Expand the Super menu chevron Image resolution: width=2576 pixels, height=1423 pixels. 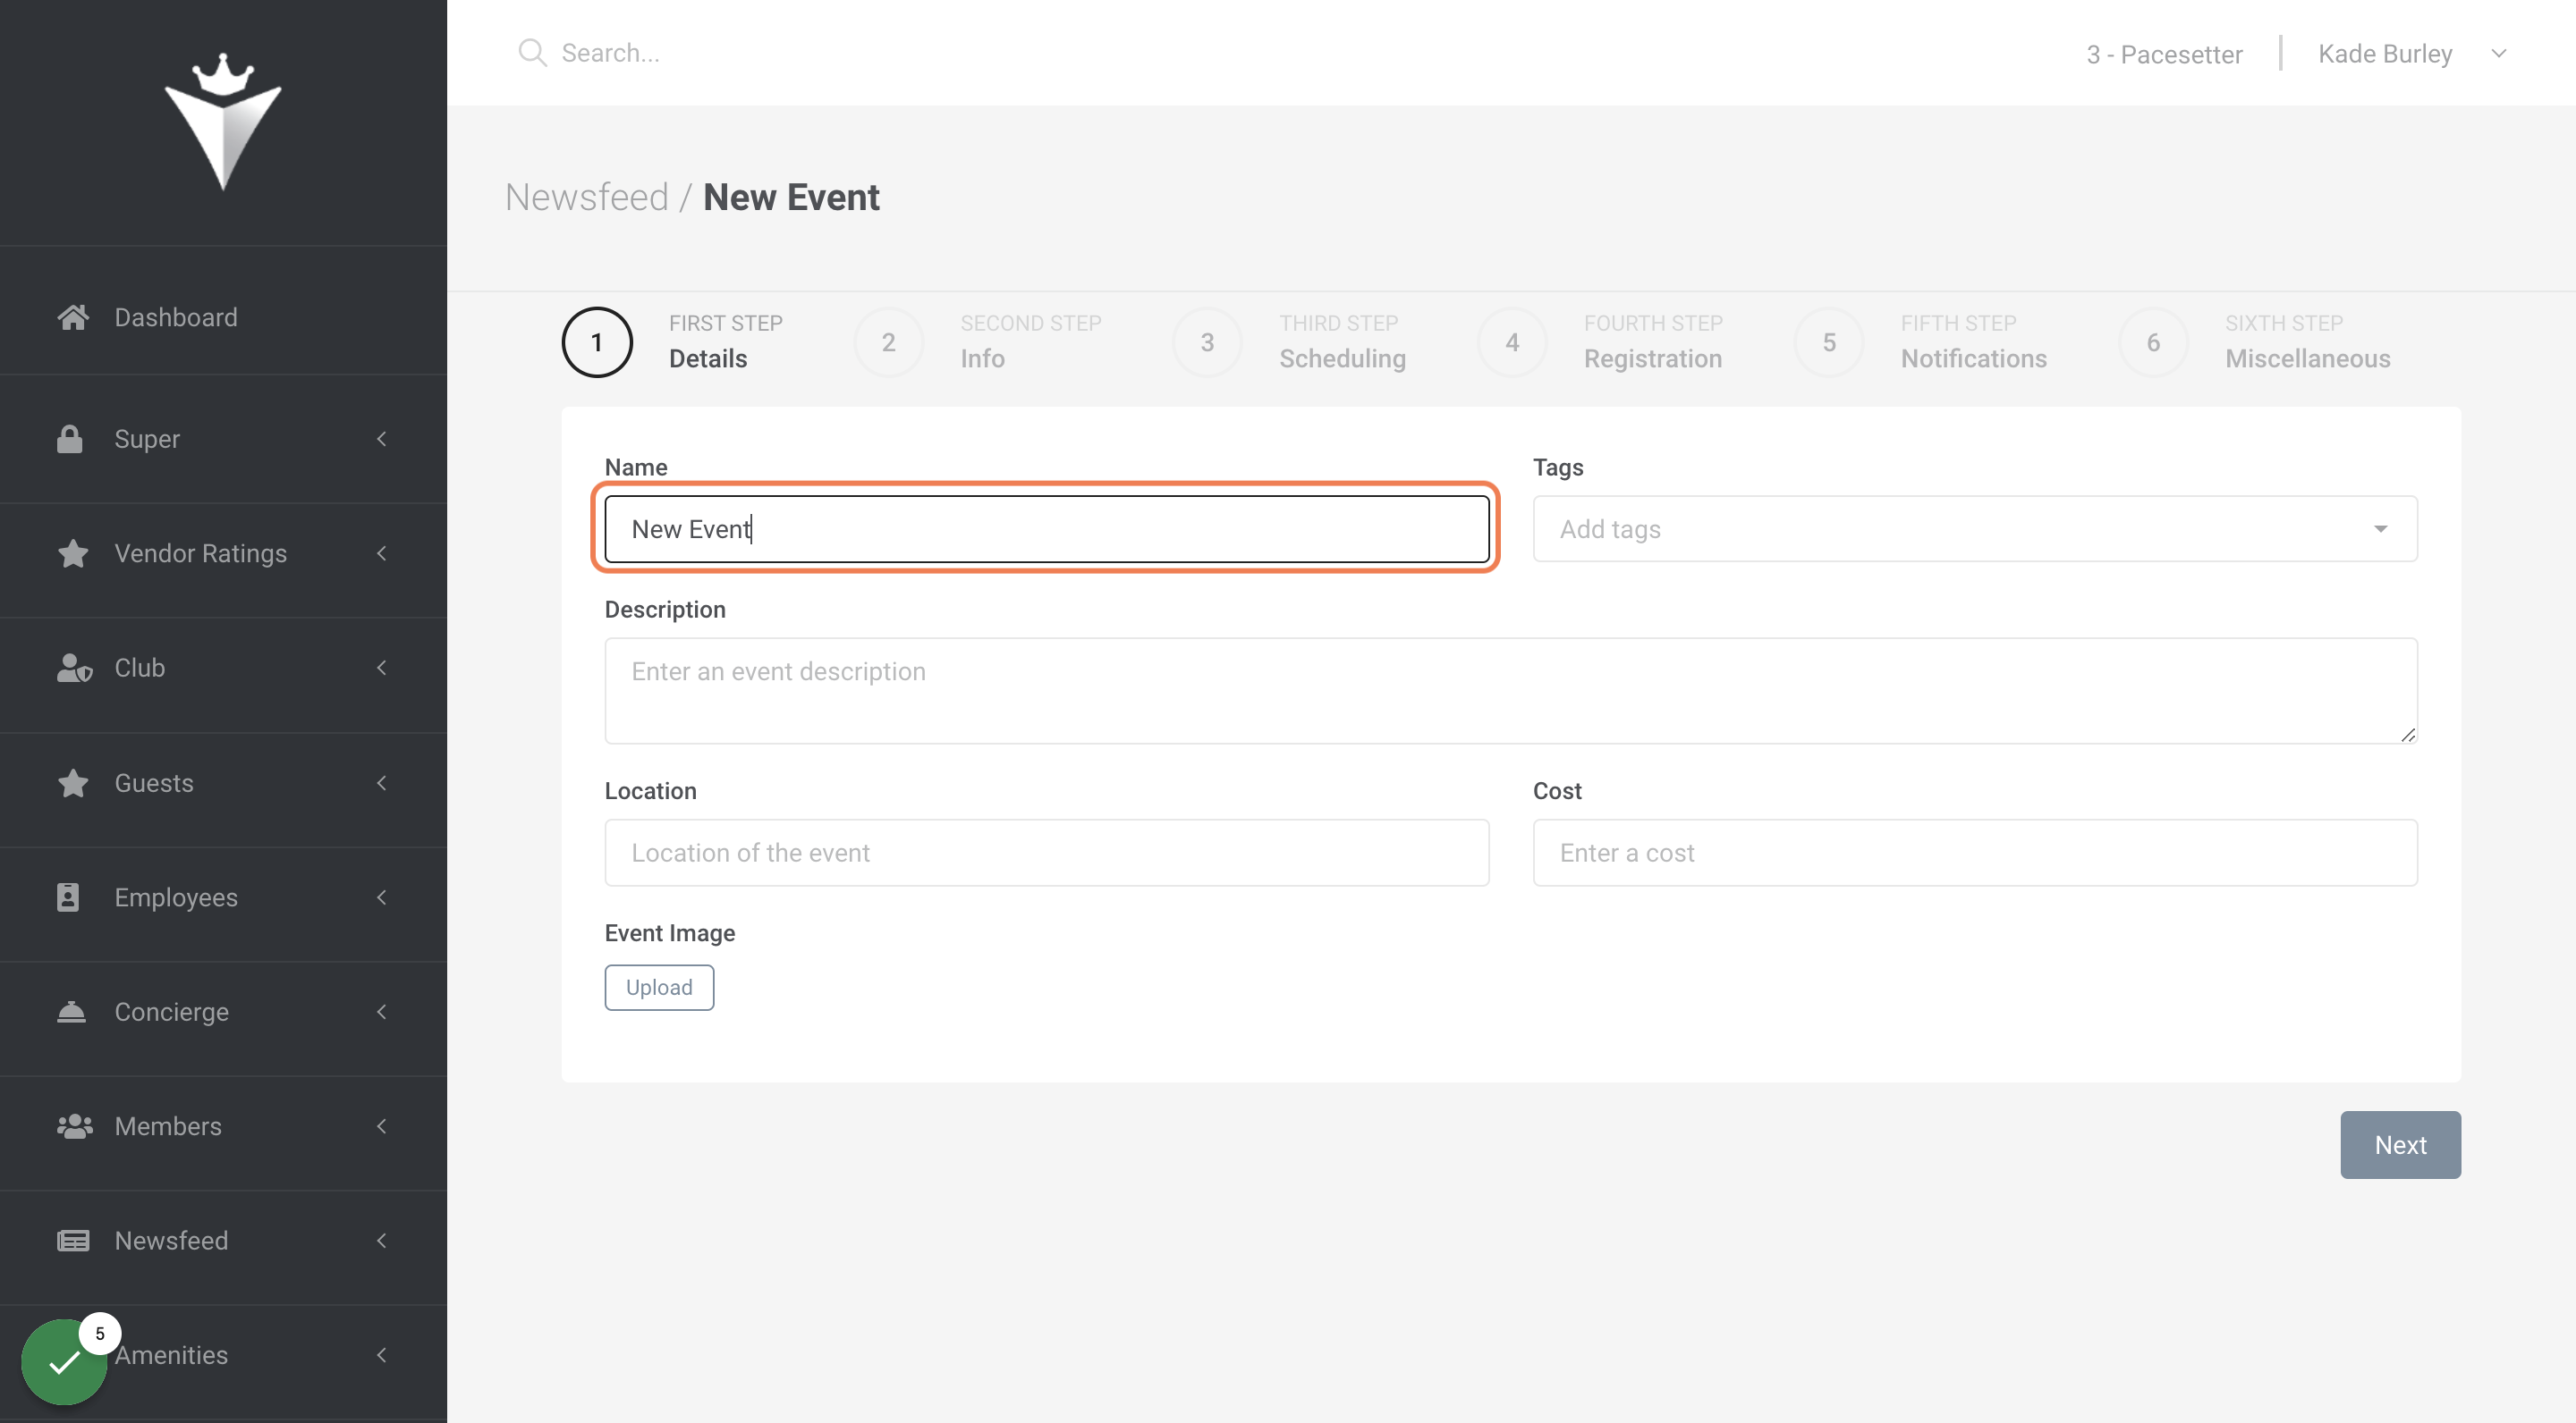(381, 439)
